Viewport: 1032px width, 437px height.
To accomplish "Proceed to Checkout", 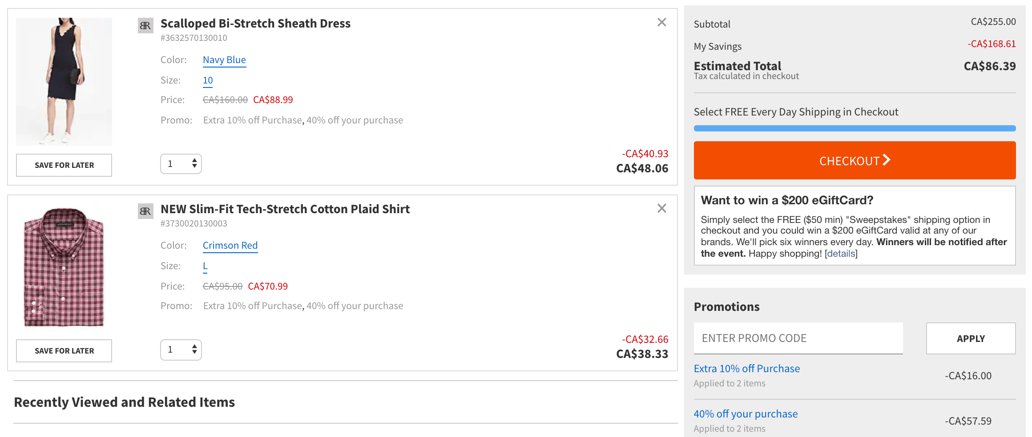I will [855, 160].
